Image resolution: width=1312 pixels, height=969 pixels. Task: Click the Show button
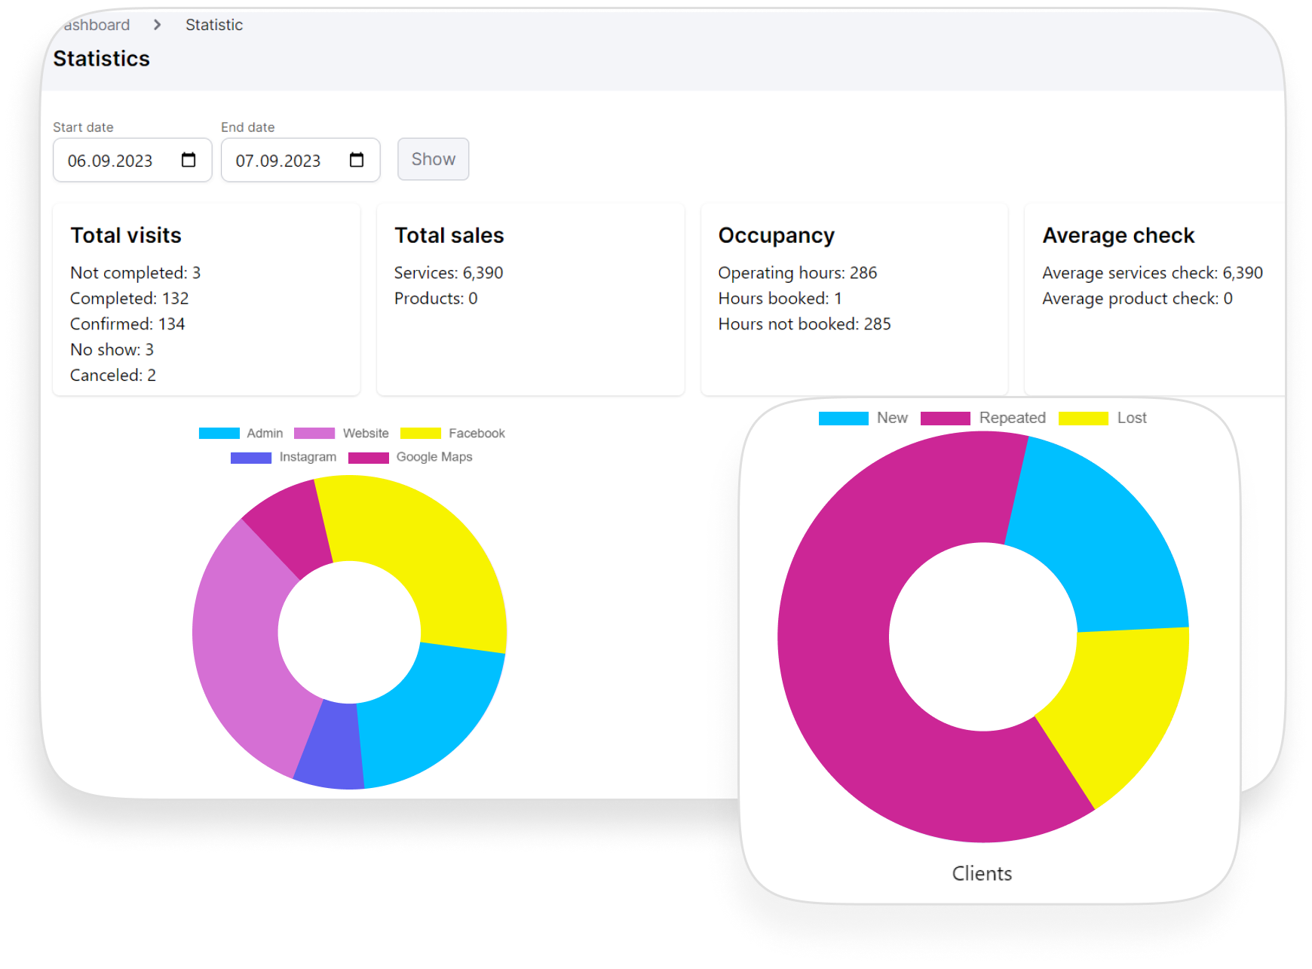click(x=434, y=159)
